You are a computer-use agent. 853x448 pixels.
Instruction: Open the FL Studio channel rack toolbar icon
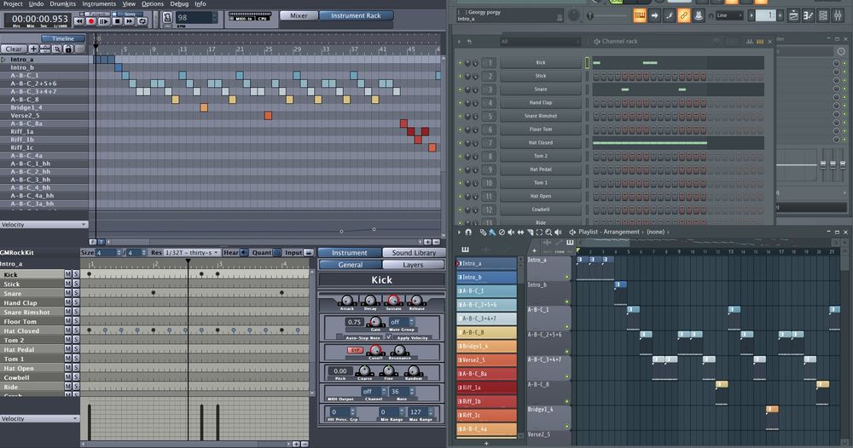tap(823, 15)
